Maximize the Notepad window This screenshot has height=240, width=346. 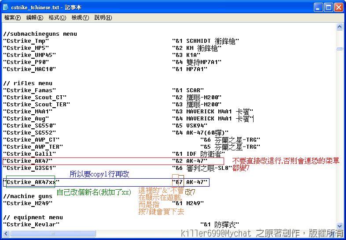click(328, 7)
